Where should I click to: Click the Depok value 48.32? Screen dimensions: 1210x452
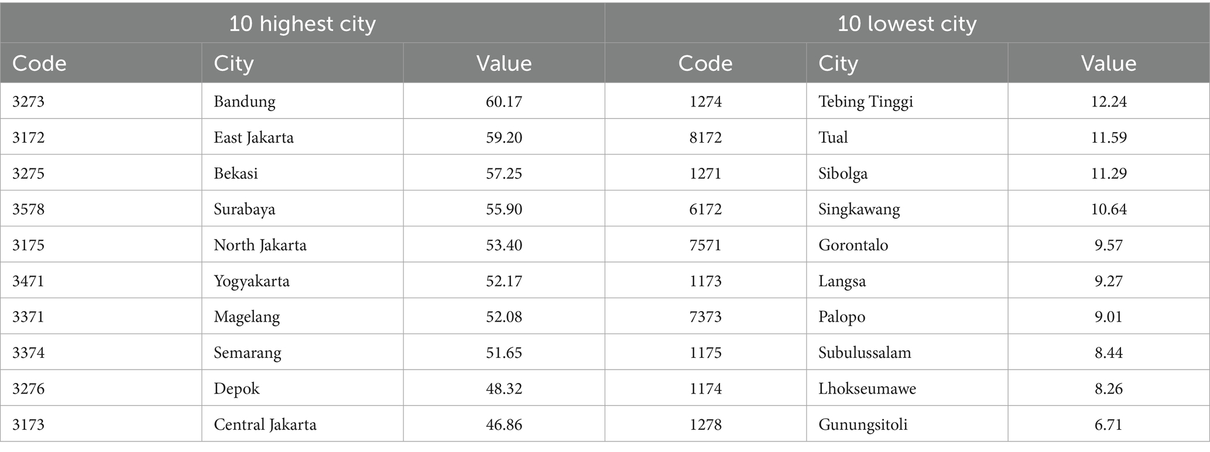point(504,389)
